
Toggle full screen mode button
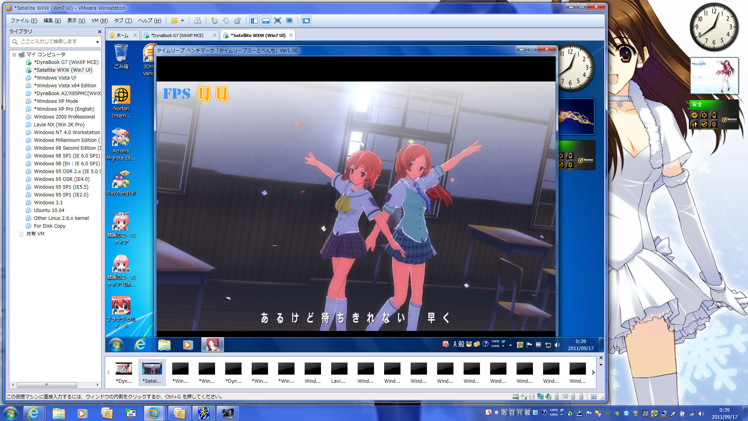[x=278, y=21]
